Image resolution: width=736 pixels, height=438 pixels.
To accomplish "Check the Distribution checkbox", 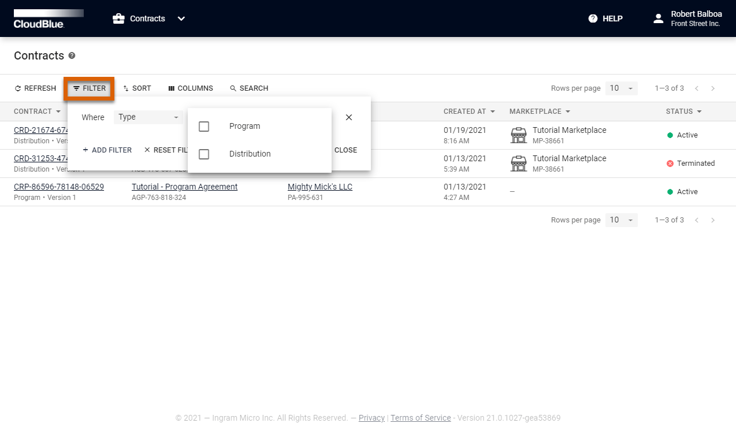I will 204,154.
